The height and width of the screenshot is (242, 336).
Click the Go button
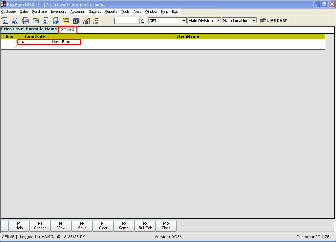click(143, 21)
